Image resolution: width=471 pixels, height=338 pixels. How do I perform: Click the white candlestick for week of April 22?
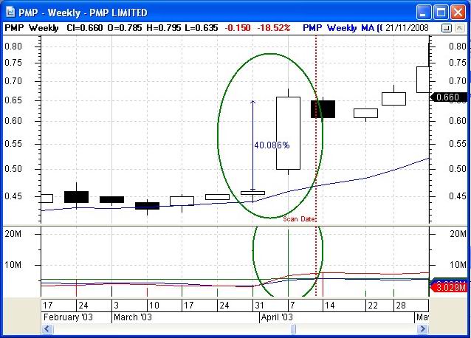pyautogui.click(x=365, y=113)
